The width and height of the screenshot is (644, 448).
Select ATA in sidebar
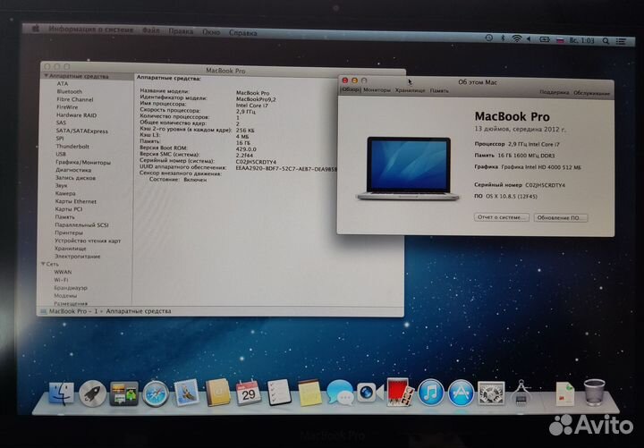pyautogui.click(x=63, y=84)
